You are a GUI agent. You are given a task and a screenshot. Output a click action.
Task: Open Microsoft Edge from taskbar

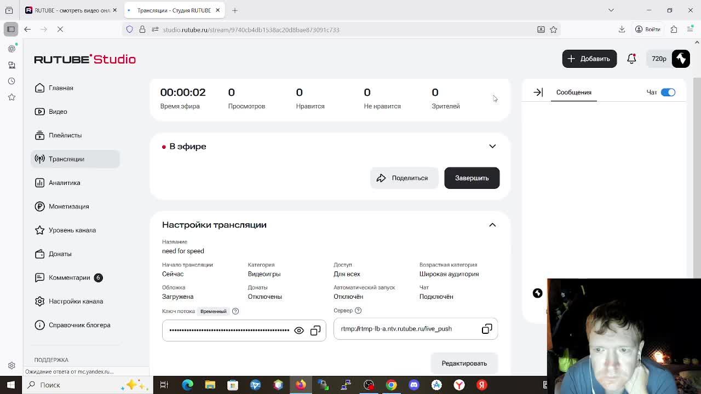187,385
